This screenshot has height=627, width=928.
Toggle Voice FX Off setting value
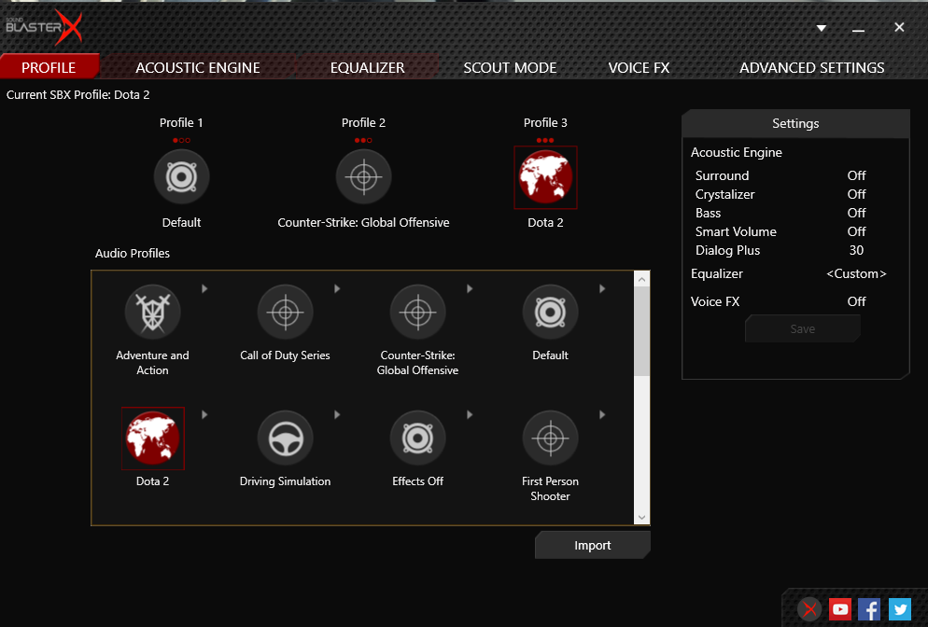coord(856,301)
